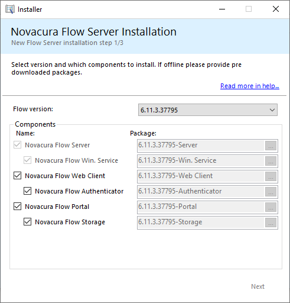
Task: Browse package for Authenticator row
Action: [271, 192]
